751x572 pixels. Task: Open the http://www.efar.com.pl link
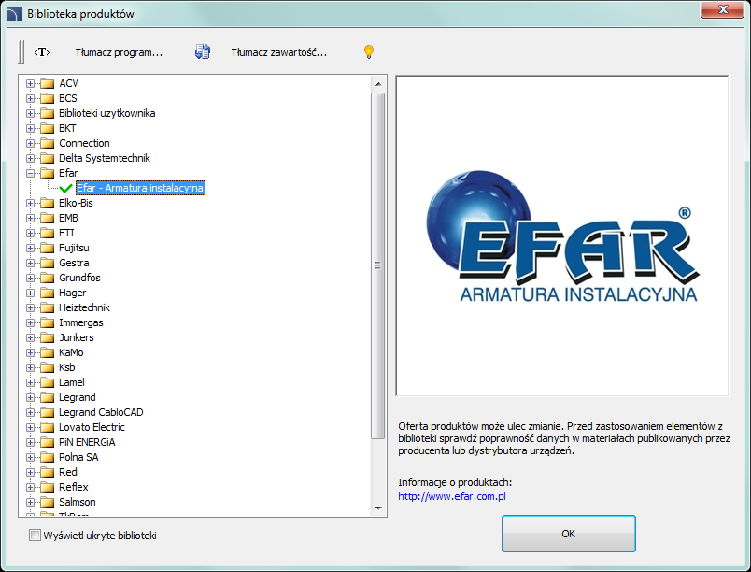click(452, 496)
